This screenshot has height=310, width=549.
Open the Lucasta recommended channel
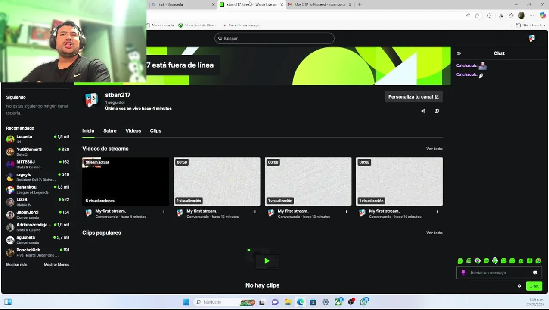(x=37, y=139)
